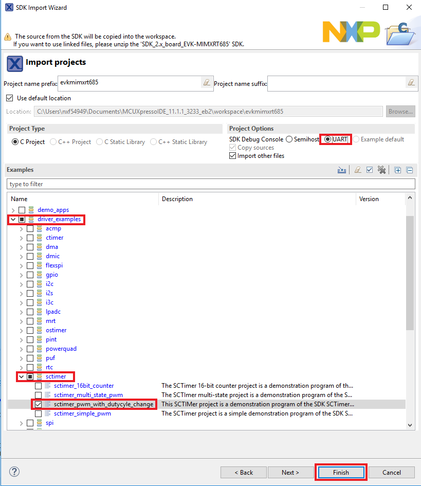Check the sctimer_simple_pwm example checkbox
Screen dimensions: 421x486
(39, 413)
